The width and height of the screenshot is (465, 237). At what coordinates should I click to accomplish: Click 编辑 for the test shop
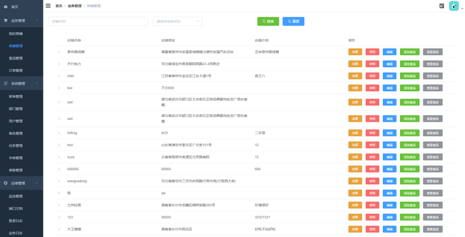[389, 145]
